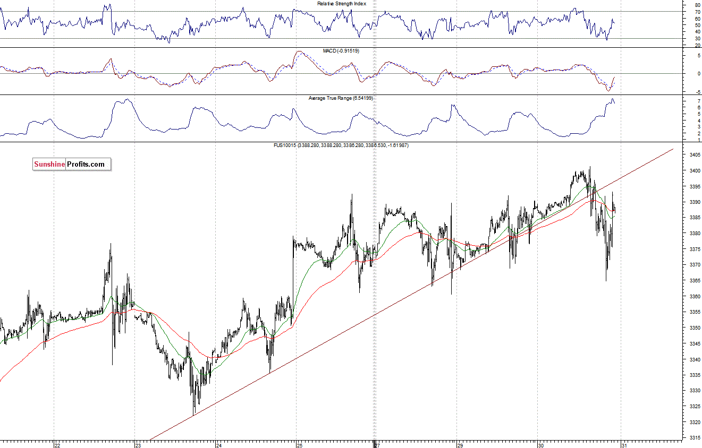The image size is (702, 448).
Task: Click the Average True Range (6.54199) label
Action: point(341,98)
